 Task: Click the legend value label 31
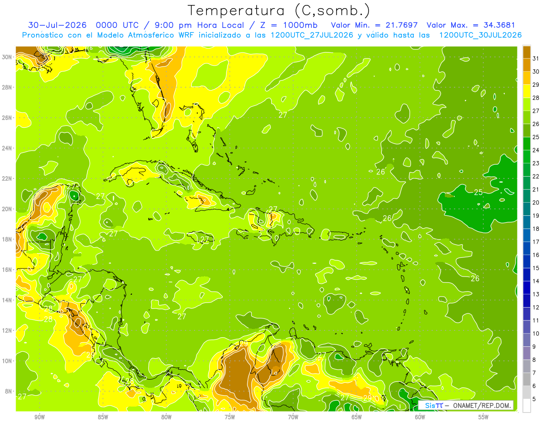(536, 58)
